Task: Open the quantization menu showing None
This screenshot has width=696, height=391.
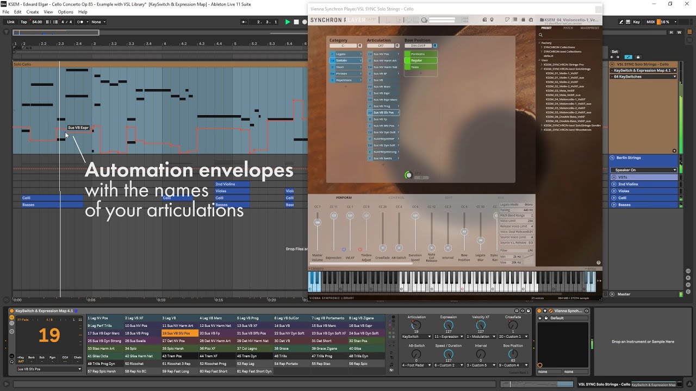Action: point(98,22)
